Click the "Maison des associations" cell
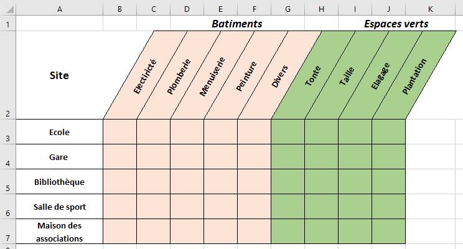This screenshot has height=249, width=463. 59,232
